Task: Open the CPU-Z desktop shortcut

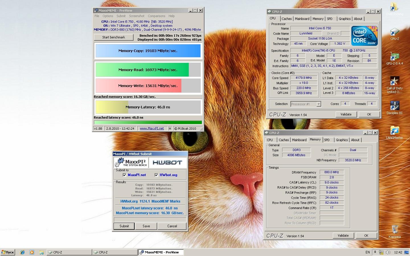Action: point(395,34)
